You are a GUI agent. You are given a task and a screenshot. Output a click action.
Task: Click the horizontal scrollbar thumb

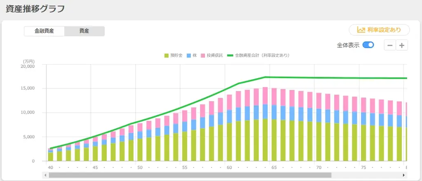tap(190, 175)
